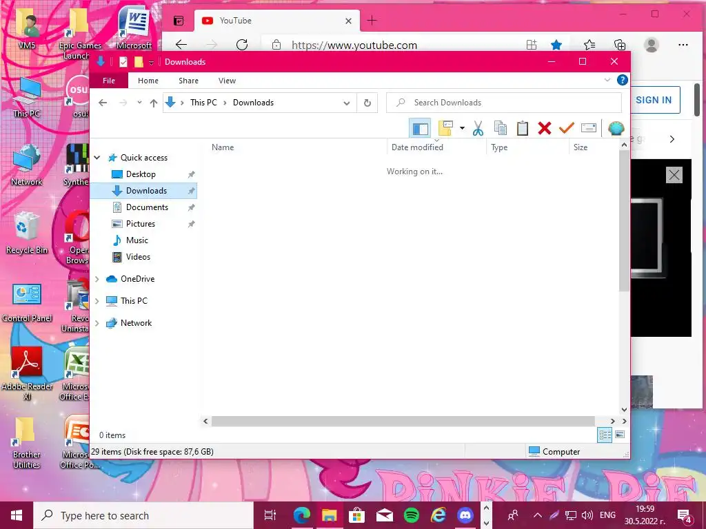Switch to large thumbnails view icon
The width and height of the screenshot is (706, 529).
coord(620,435)
